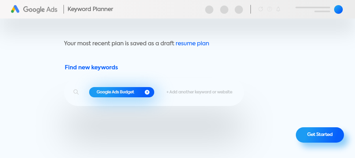Click the draft plan saved message text
Image resolution: width=355 pixels, height=158 pixels.
[x=119, y=43]
